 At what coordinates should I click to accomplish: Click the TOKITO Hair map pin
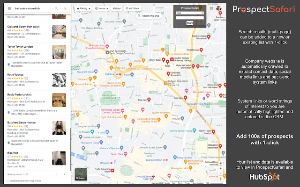[201, 50]
